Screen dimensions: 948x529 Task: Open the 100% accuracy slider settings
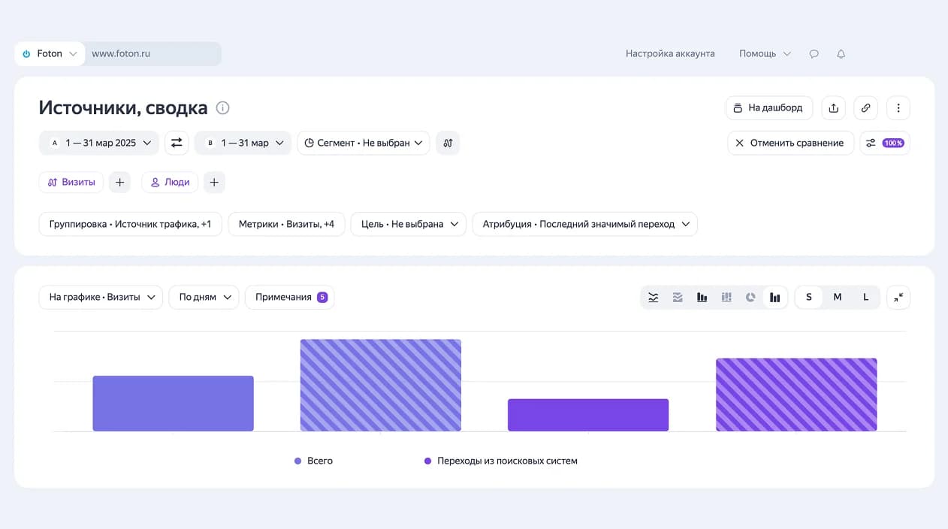point(885,143)
